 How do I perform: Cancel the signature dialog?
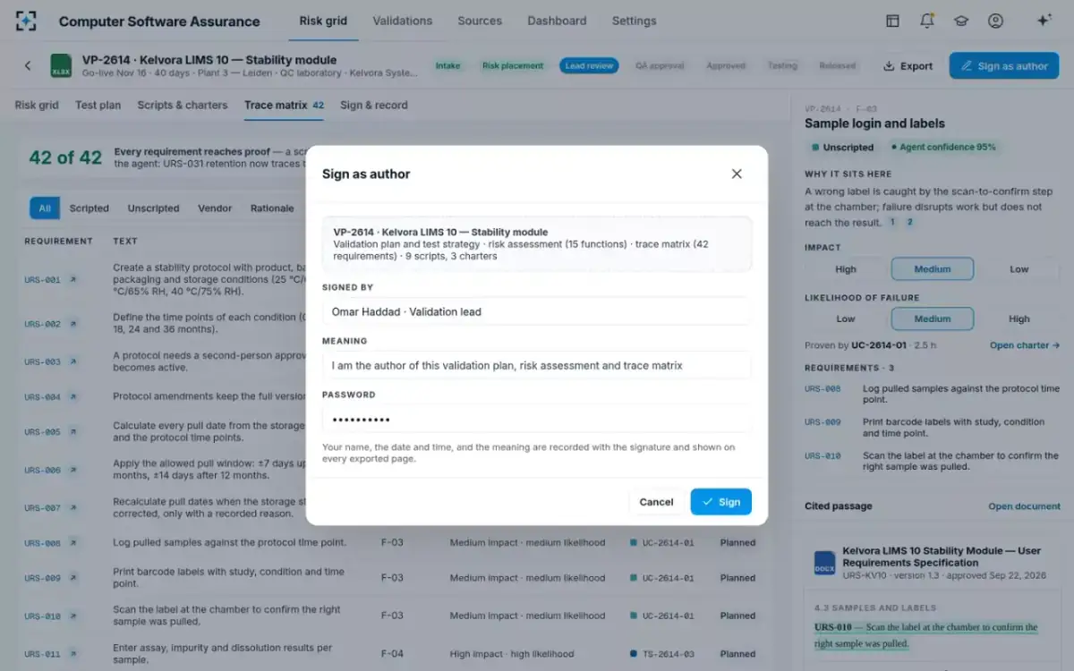point(656,502)
